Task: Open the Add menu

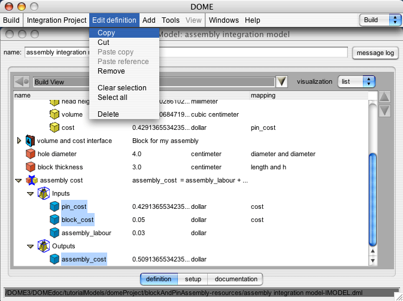Action: (149, 20)
